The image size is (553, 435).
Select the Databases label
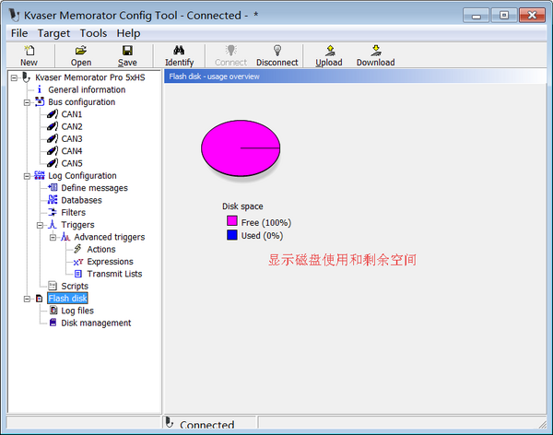tap(81, 200)
